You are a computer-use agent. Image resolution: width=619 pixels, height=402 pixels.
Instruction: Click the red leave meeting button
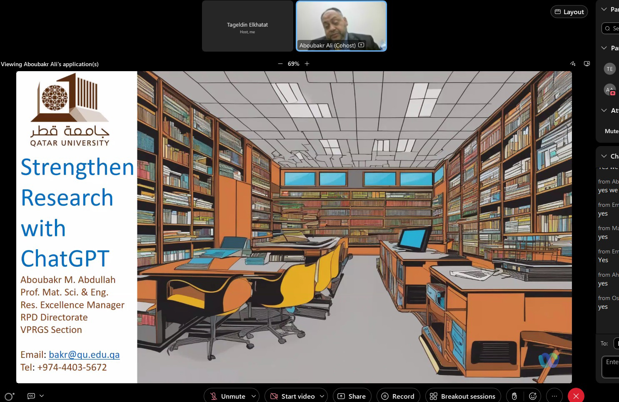pos(576,396)
